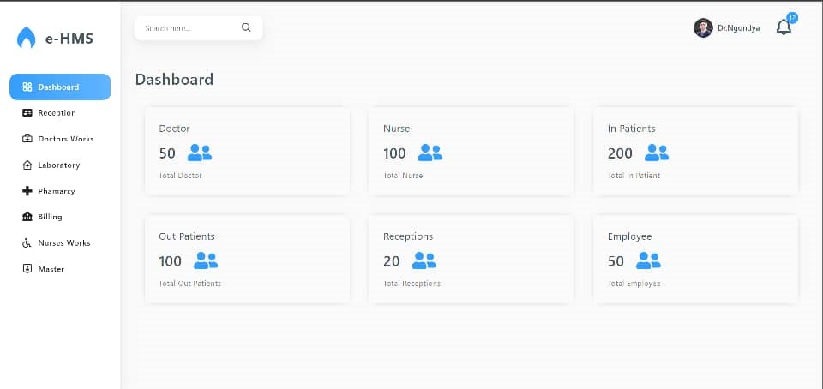
Task: Open the Reception sidebar menu
Action: pos(57,113)
